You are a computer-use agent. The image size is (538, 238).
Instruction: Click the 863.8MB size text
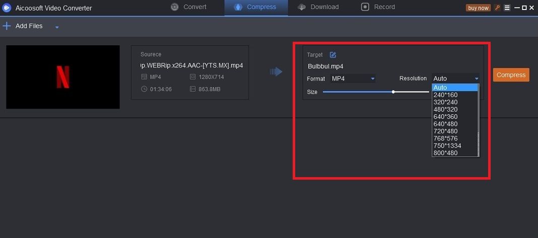[x=210, y=89]
